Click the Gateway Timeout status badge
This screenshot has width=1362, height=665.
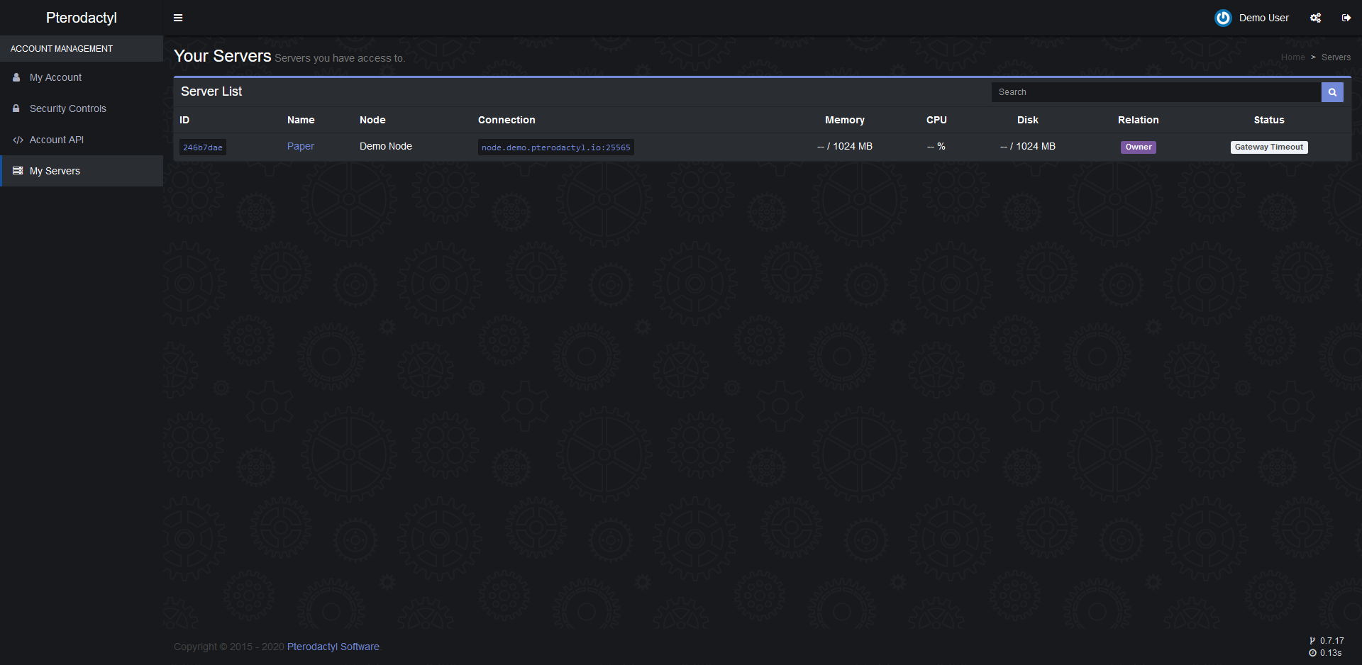(1269, 147)
